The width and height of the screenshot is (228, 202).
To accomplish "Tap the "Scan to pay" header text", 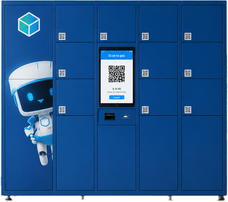I will pos(117,56).
